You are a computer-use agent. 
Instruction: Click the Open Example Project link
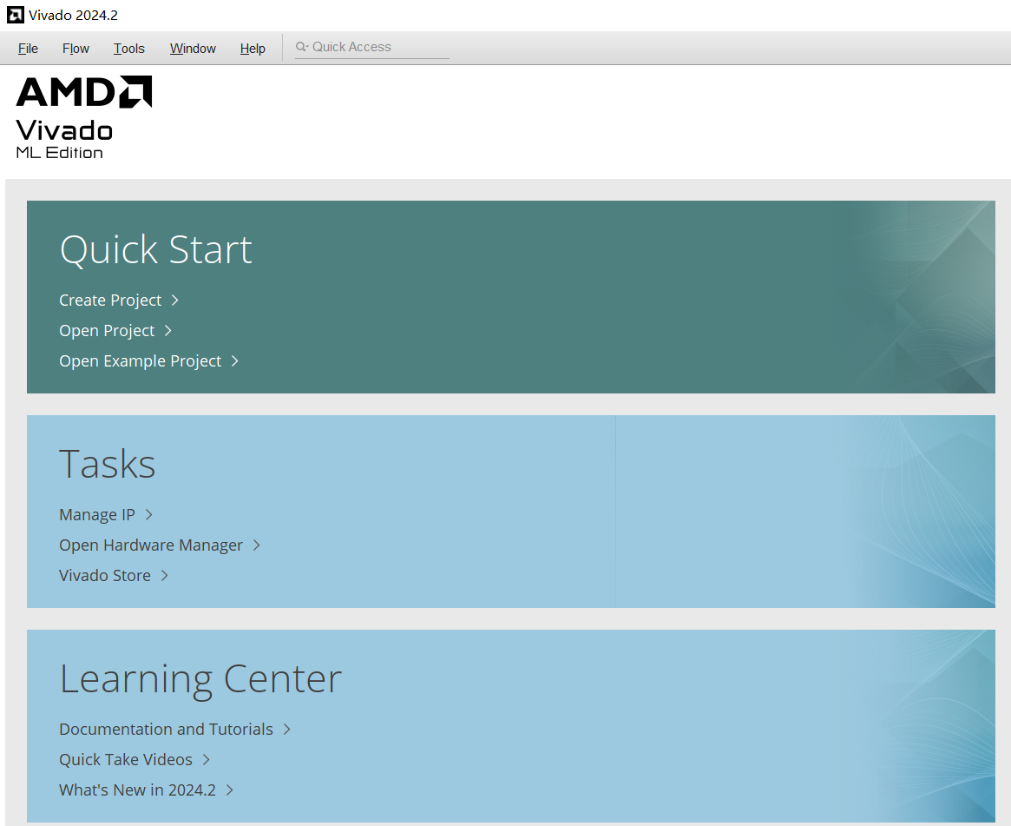(140, 360)
